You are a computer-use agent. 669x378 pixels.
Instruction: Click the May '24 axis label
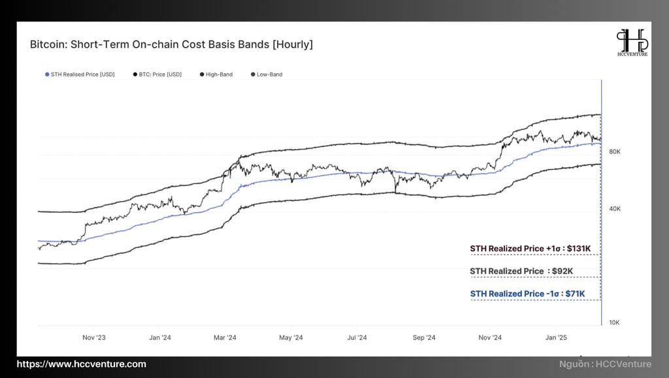[291, 338]
